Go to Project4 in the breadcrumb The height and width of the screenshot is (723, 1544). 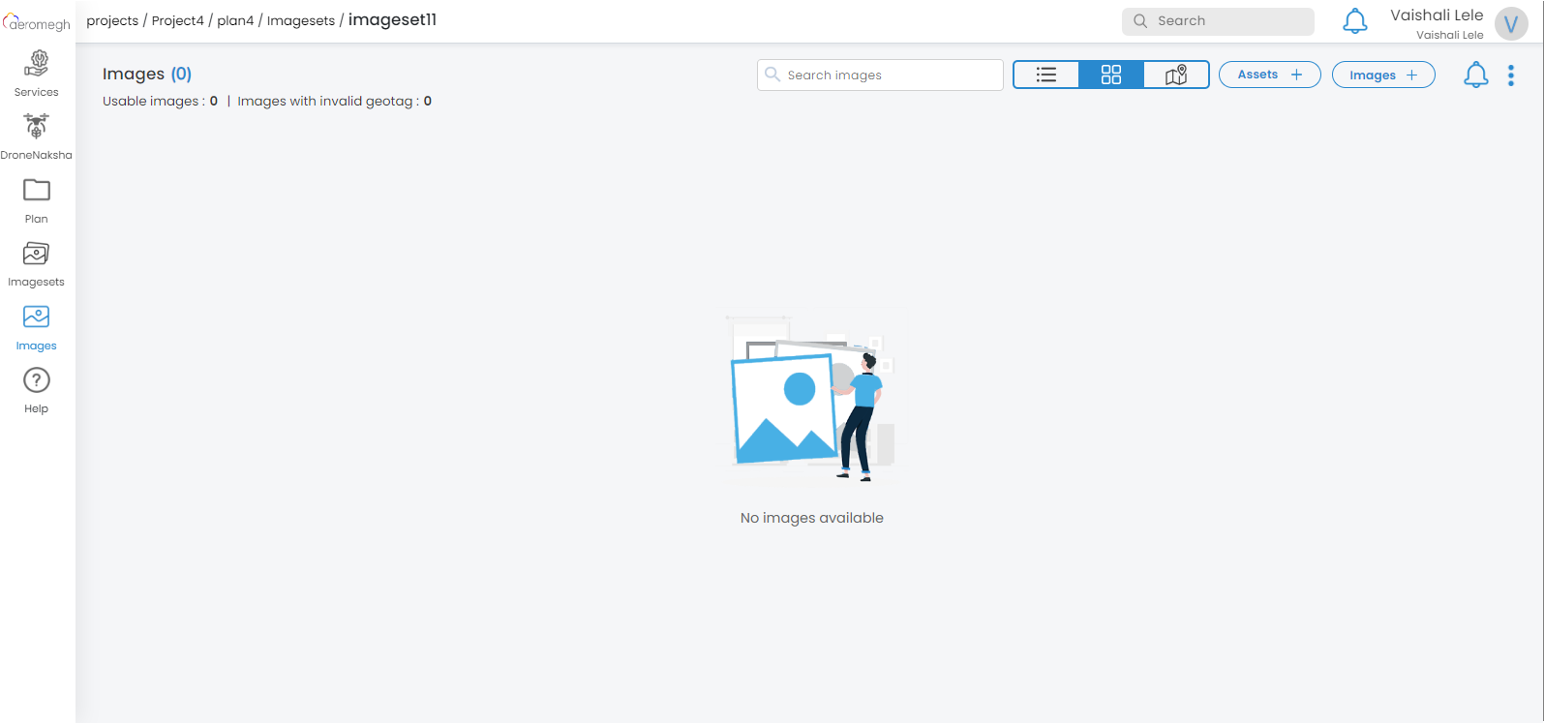pos(178,20)
